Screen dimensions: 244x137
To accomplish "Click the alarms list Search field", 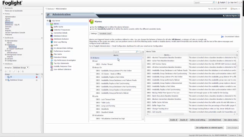I will [125, 52].
